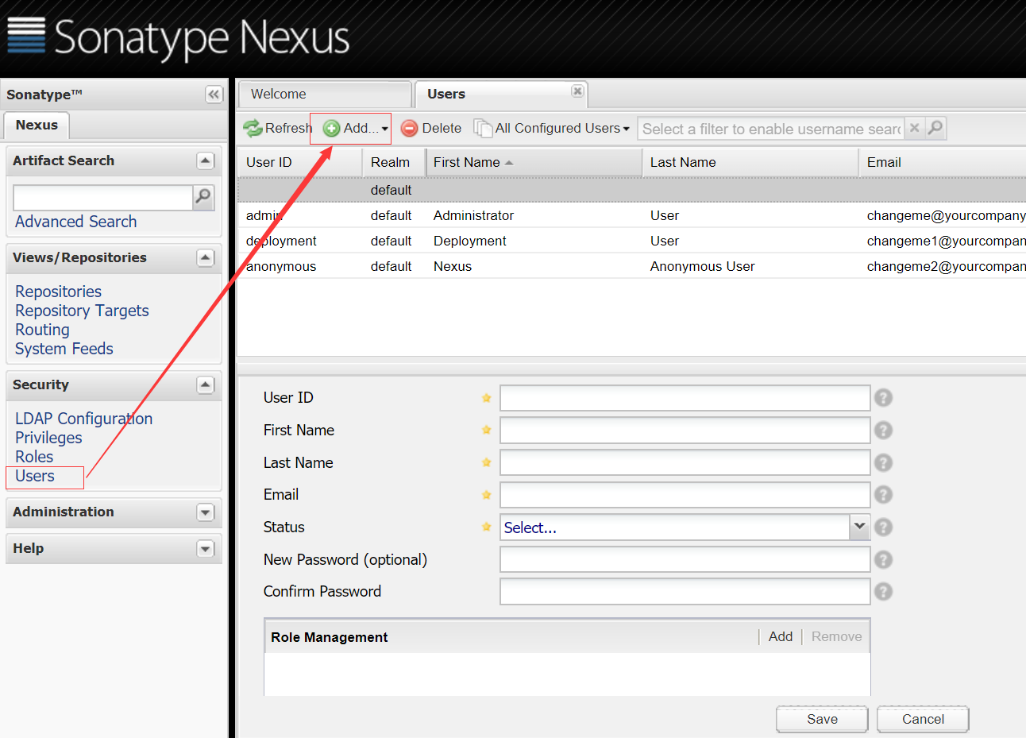Click into the Email field
The image size is (1026, 738).
pyautogui.click(x=685, y=495)
